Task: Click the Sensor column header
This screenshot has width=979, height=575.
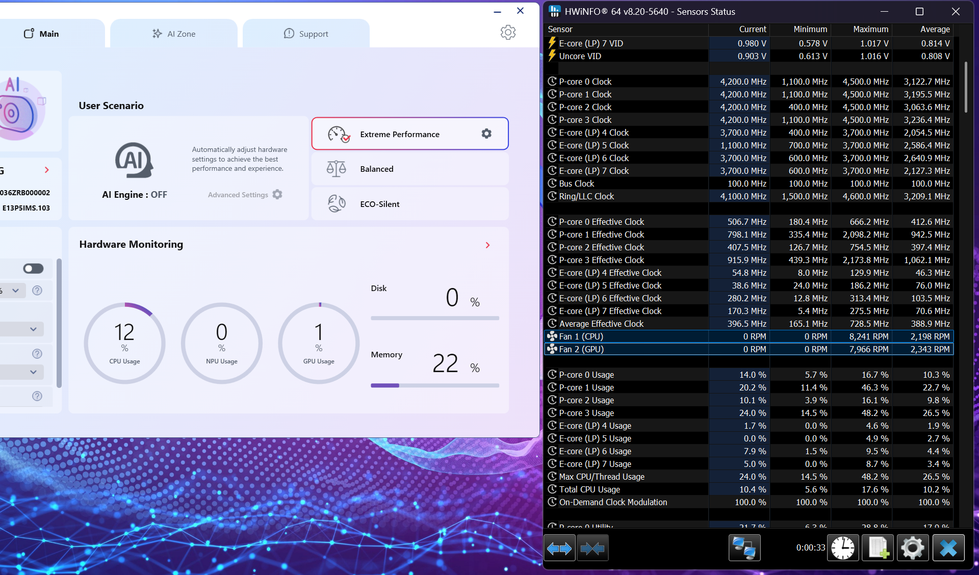Action: pos(627,29)
